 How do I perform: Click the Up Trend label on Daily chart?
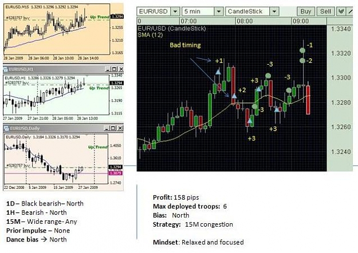(98, 147)
